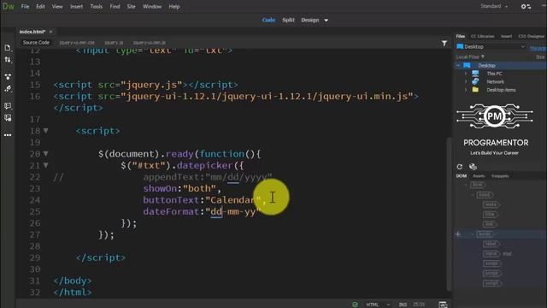Viewport: 547px width, 308px height.
Task: Open the jquery-ui.min.js related file tab
Action: tap(150, 43)
